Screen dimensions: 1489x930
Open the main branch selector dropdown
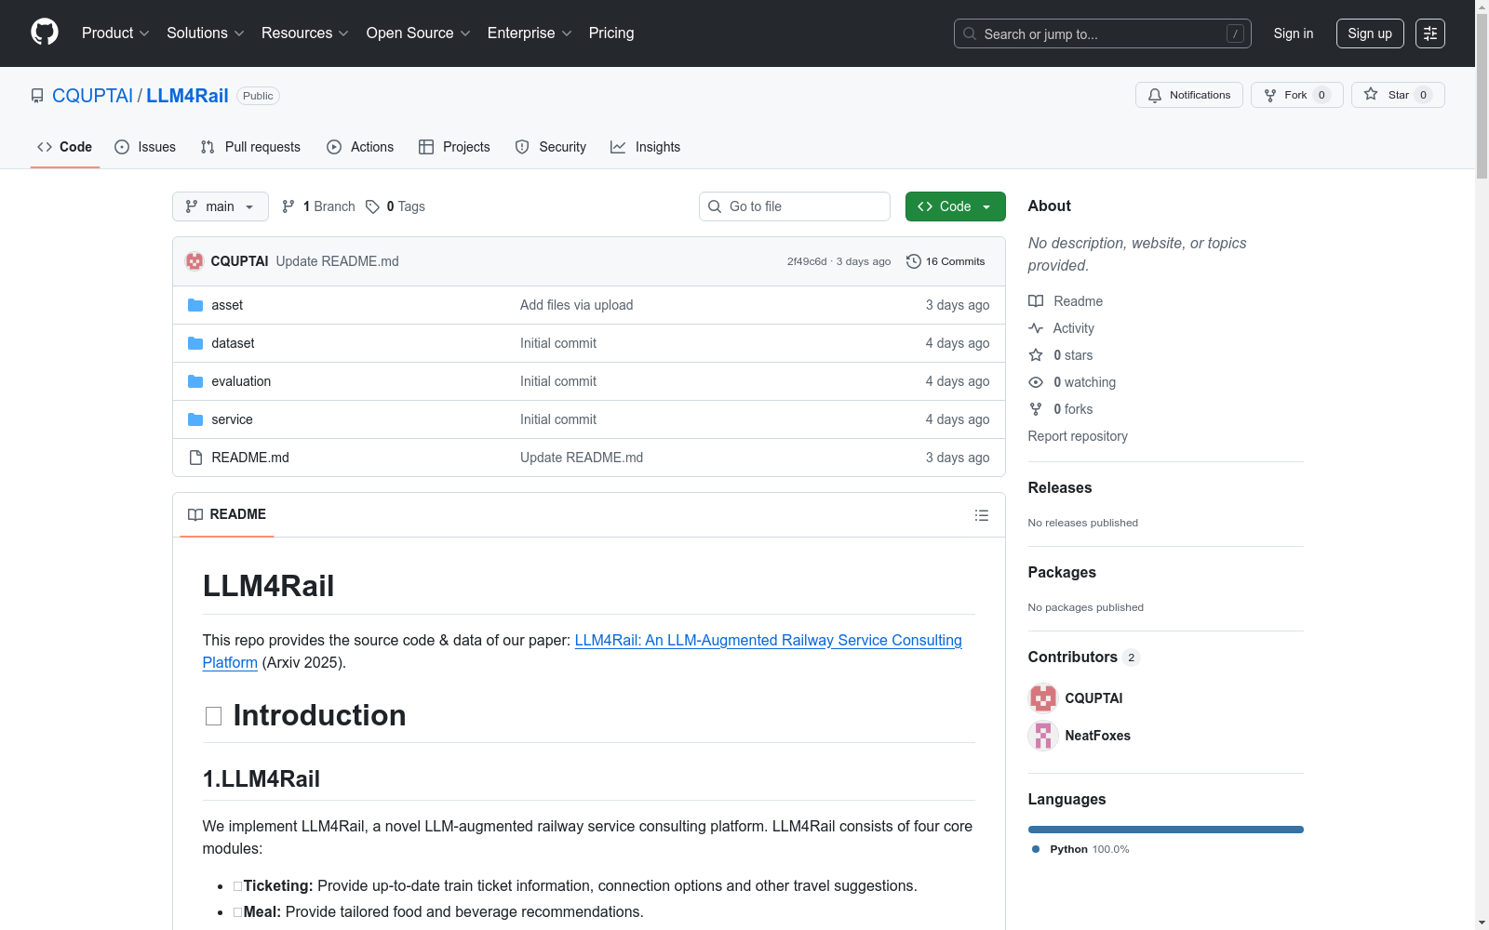[221, 206]
